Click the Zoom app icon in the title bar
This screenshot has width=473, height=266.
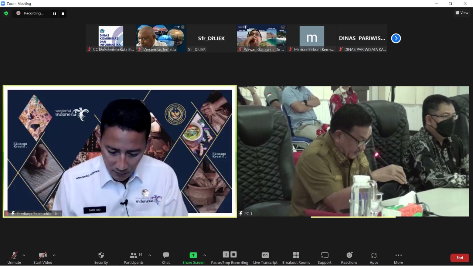3,3
